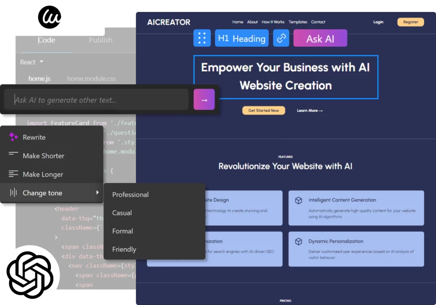Viewport: 436px width, 305px height.
Task: Open the Change tone submenu
Action: click(x=52, y=193)
